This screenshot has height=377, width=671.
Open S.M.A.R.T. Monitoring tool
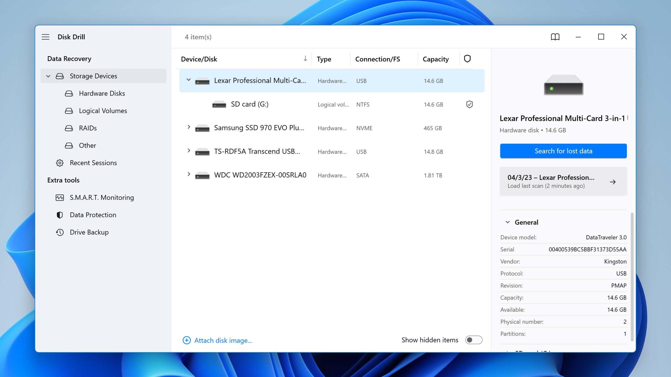(102, 198)
